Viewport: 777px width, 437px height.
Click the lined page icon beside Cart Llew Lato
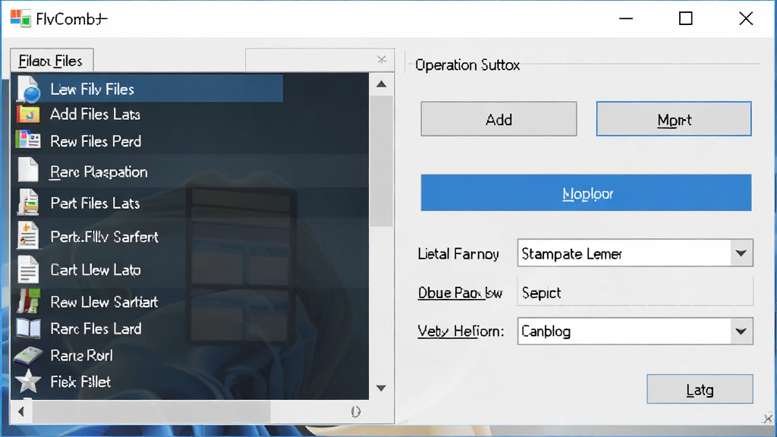[x=28, y=269]
